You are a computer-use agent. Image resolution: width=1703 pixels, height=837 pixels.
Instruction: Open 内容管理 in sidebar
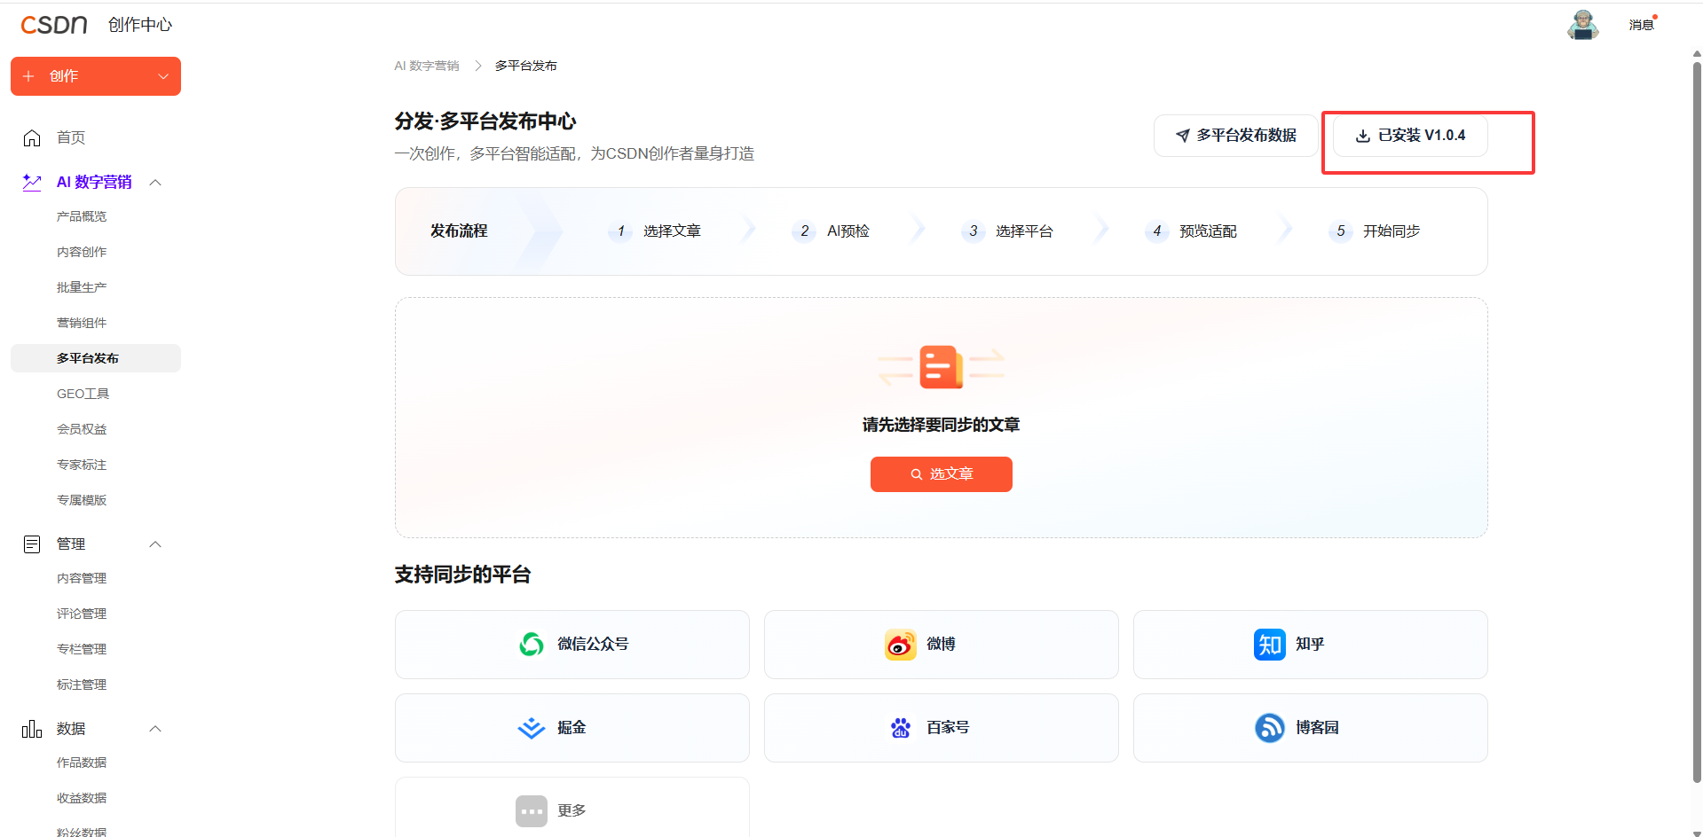82,578
